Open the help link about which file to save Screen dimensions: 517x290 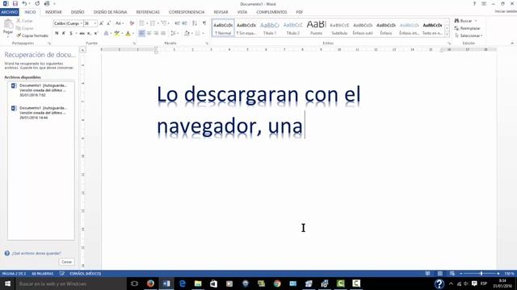pyautogui.click(x=36, y=254)
